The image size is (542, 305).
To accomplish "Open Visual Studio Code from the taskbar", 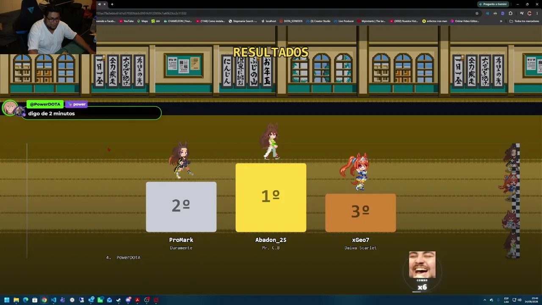I will tap(53, 300).
